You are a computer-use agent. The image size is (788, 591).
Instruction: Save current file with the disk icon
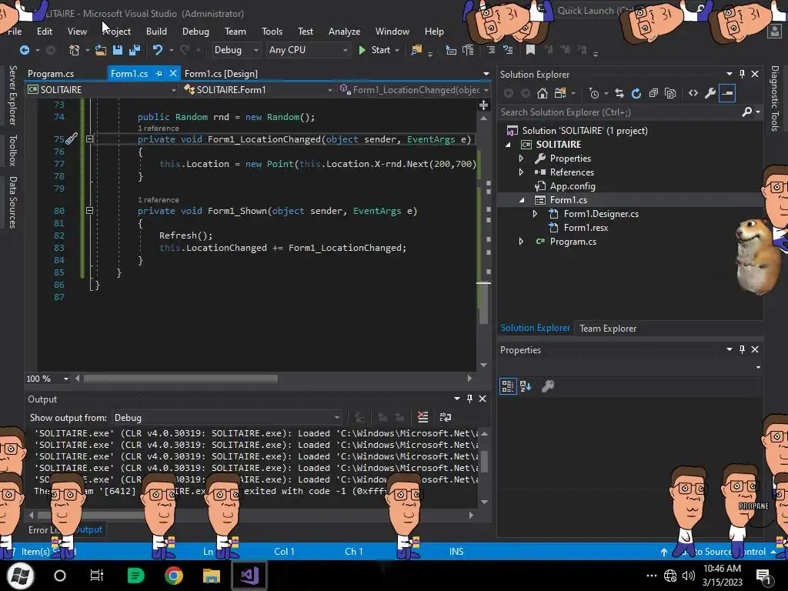118,50
